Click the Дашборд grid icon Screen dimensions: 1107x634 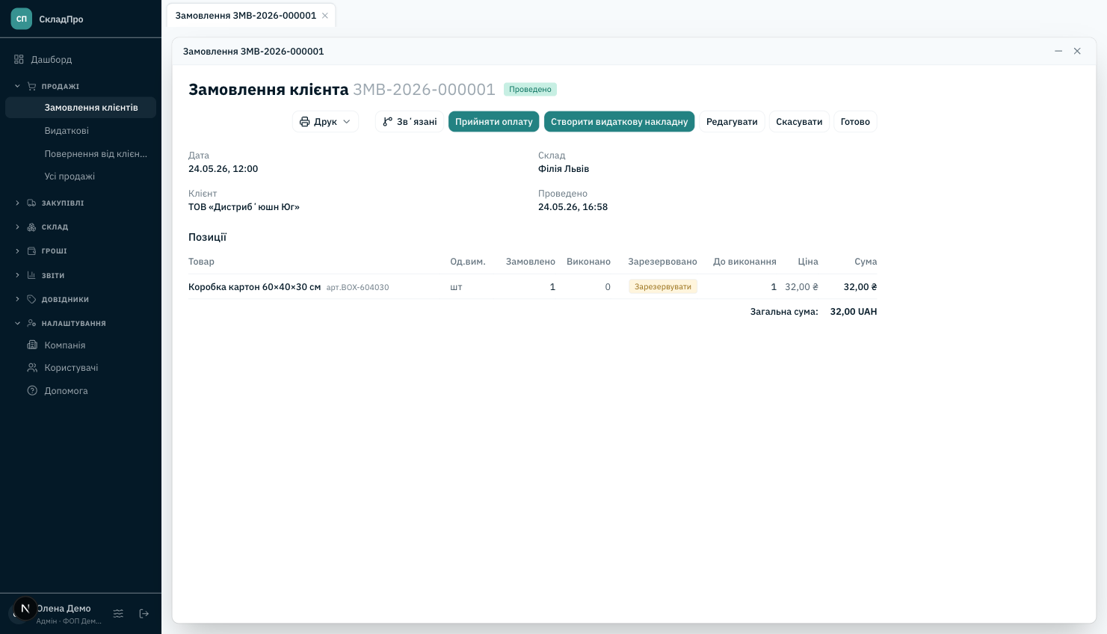pyautogui.click(x=19, y=59)
